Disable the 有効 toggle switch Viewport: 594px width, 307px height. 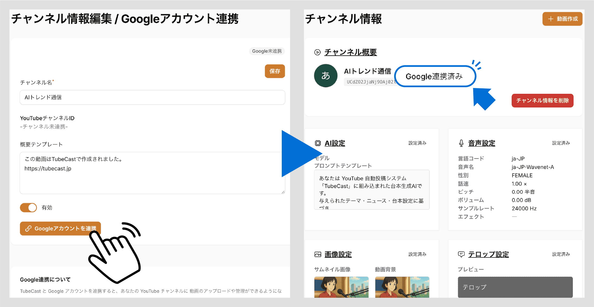click(28, 207)
